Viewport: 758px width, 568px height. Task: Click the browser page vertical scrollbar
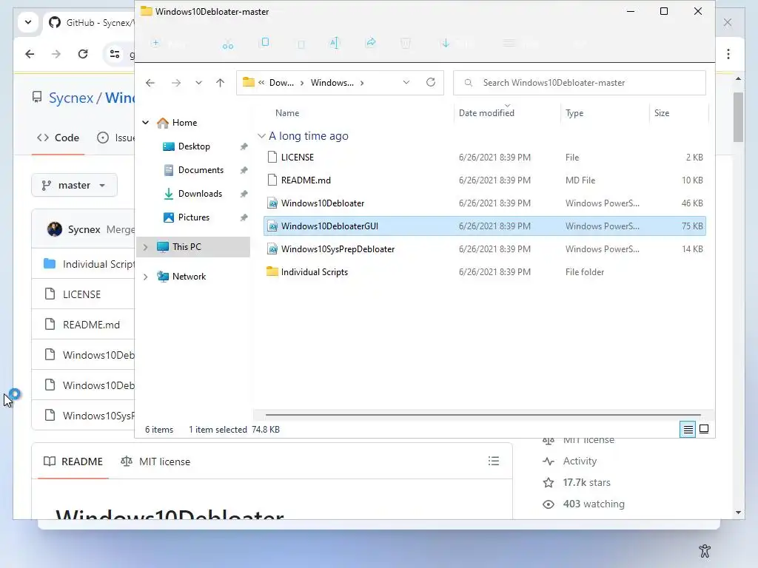pyautogui.click(x=738, y=117)
